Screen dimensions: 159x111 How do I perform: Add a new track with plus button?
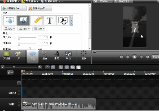19,83
